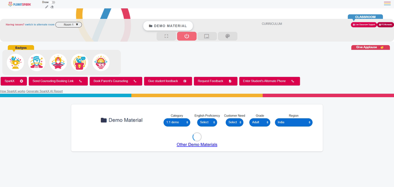Viewport: 394px width, 187px height.
Task: Toggle the Draw switch
Action: point(52,2)
